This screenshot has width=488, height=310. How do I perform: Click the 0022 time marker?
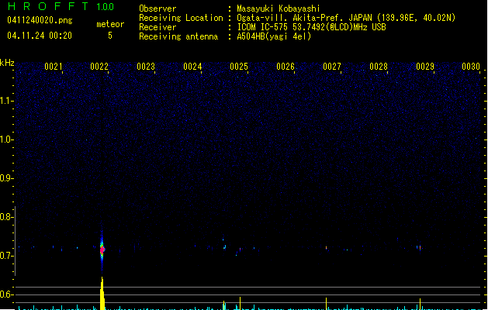click(x=99, y=67)
